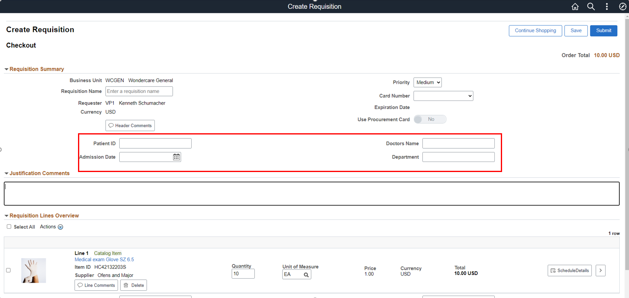Open ScheduleDetails for Line 1

click(x=570, y=271)
